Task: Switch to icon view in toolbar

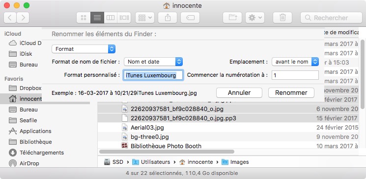Action: pyautogui.click(x=84, y=18)
